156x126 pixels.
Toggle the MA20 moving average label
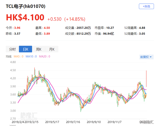click(44, 57)
